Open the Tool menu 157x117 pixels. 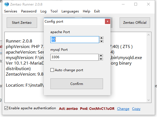tap(54, 11)
